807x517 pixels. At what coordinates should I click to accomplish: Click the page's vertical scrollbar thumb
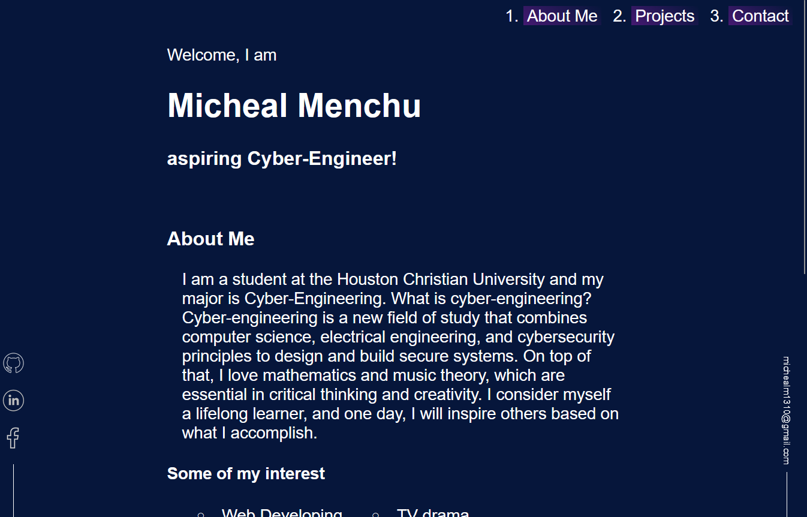tap(804, 138)
